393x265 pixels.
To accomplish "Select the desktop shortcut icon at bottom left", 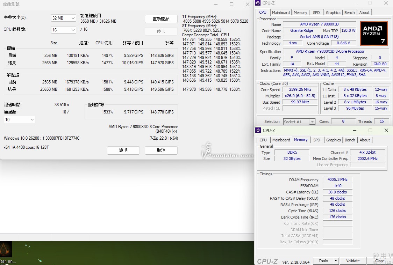I will pos(6,249).
